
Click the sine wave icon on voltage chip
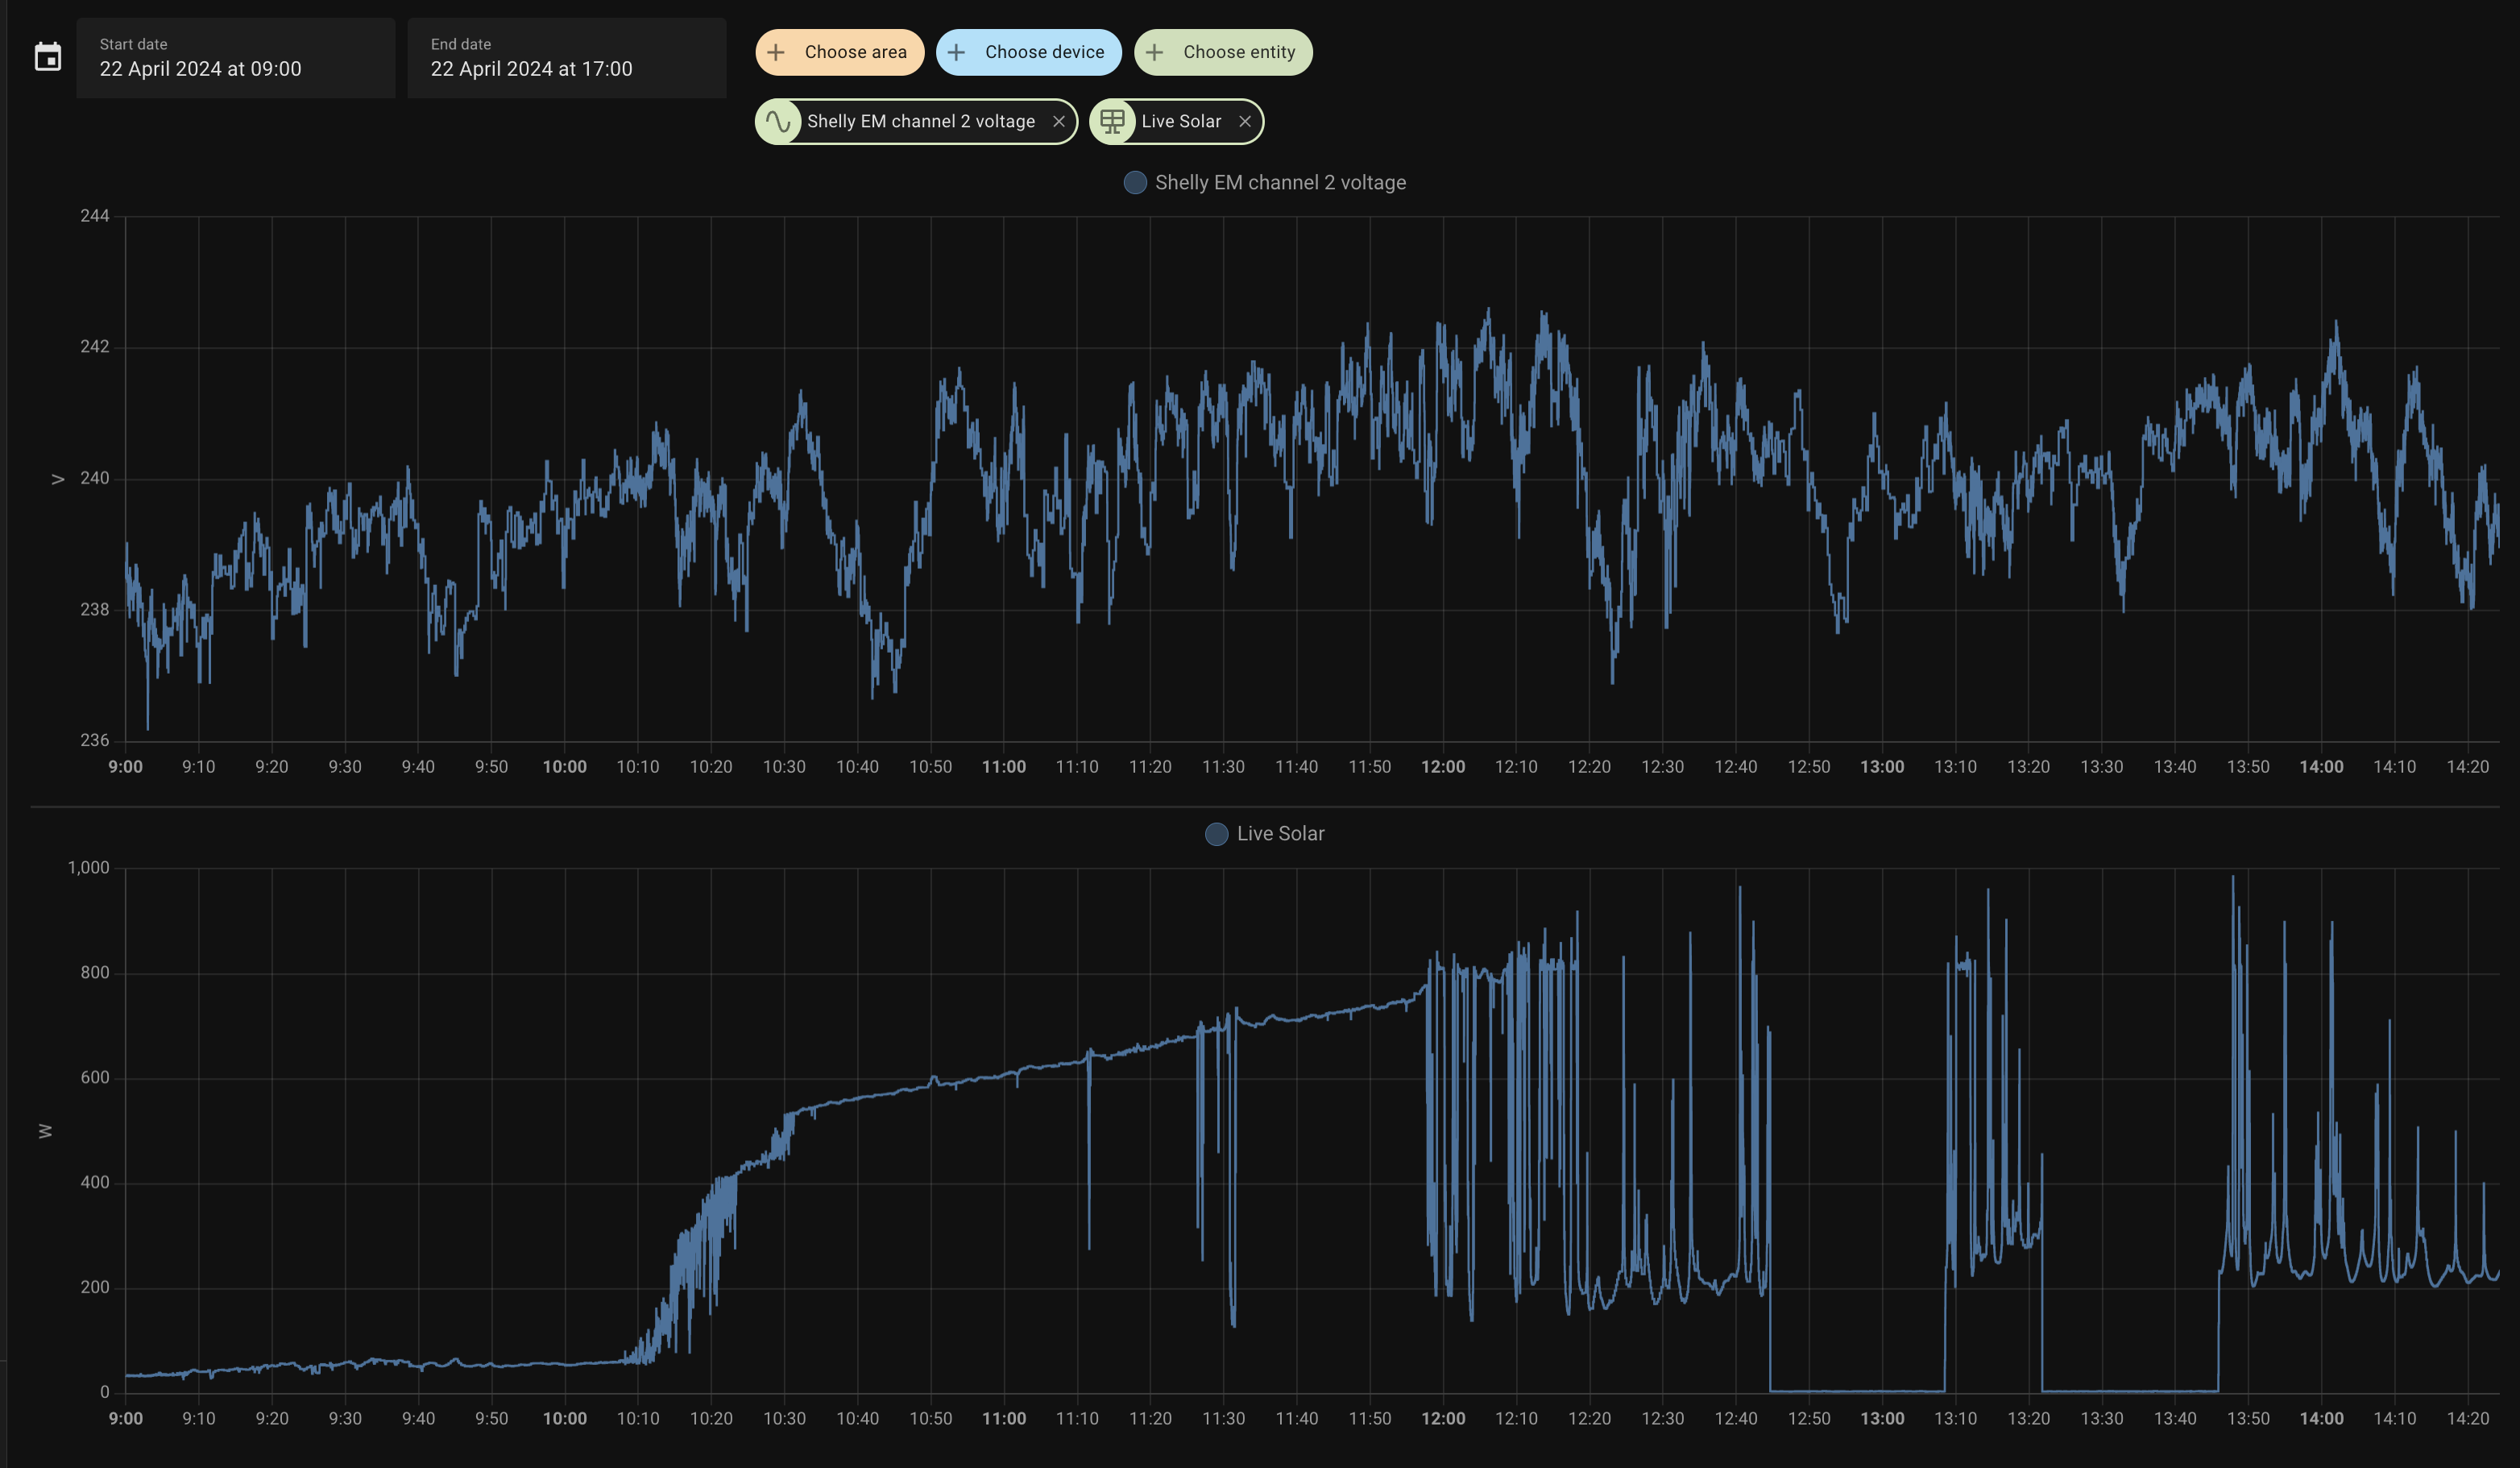[x=778, y=122]
